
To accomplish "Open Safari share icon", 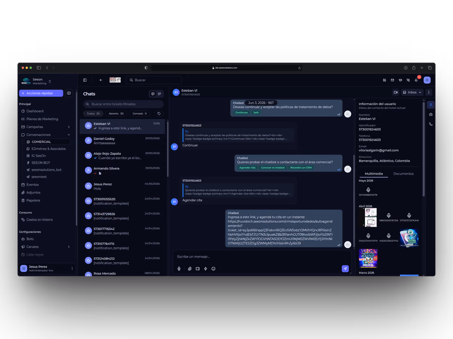I will [414, 68].
